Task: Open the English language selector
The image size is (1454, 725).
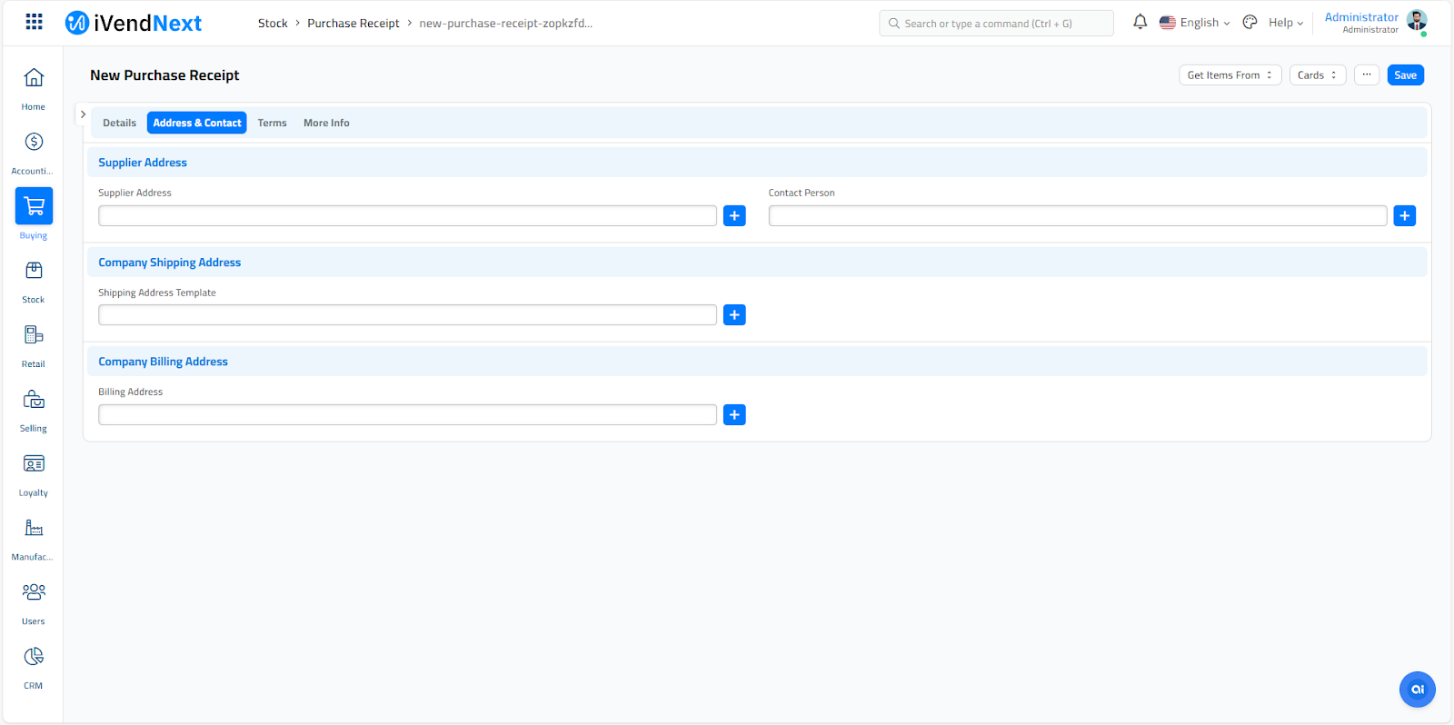Action: pyautogui.click(x=1194, y=23)
